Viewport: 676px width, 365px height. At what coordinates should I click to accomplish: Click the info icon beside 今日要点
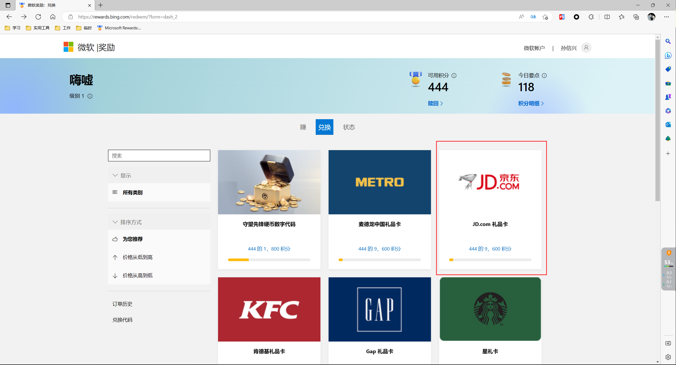tap(544, 76)
